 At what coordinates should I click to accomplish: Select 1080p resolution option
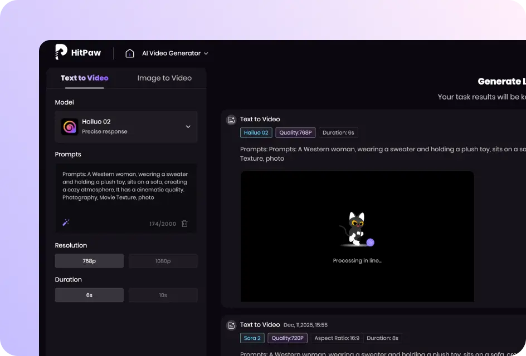[x=163, y=261]
